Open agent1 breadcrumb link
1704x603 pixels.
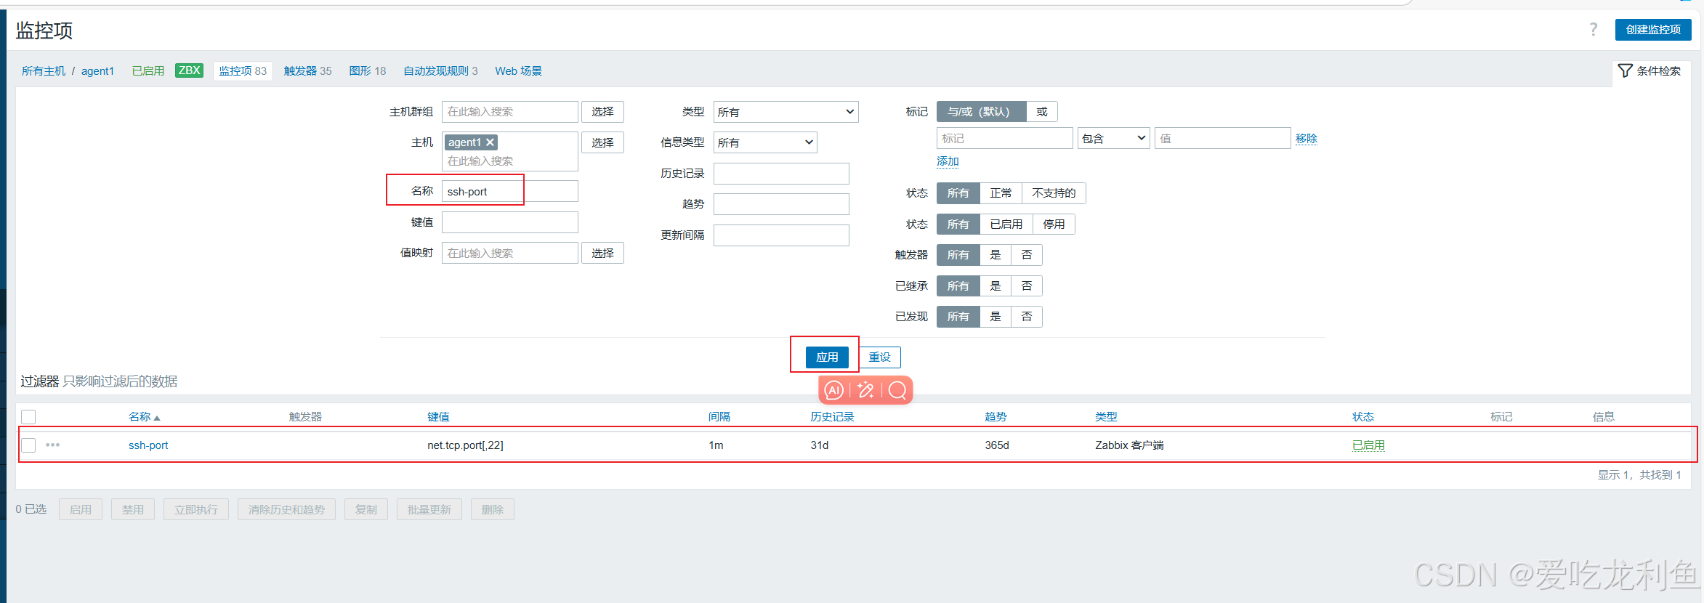97,70
